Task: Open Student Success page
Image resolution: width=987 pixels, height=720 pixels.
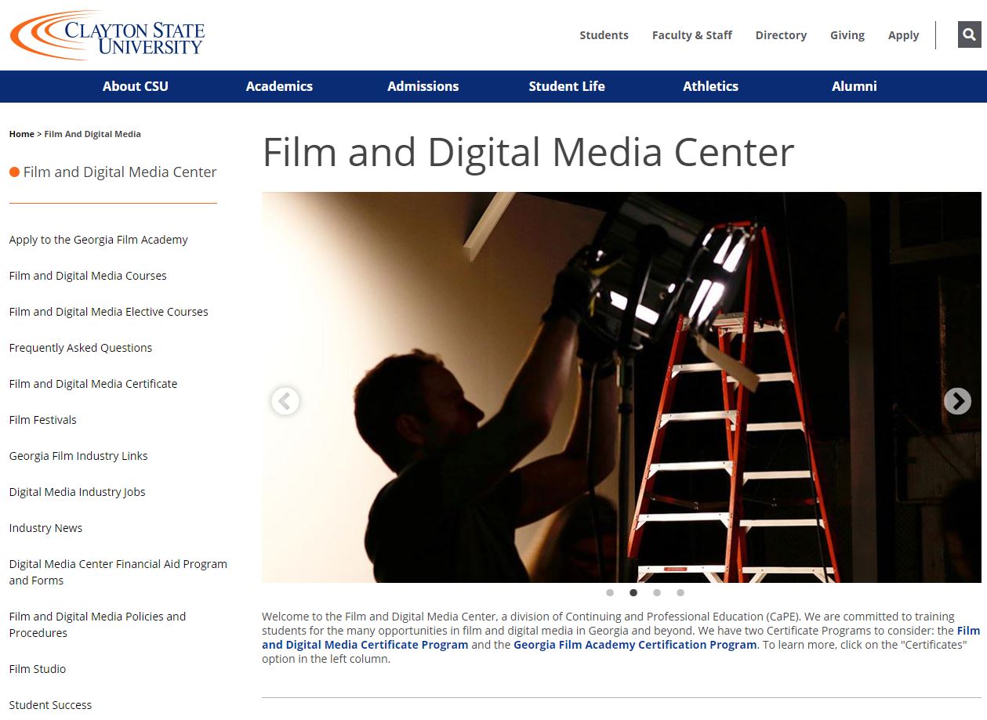Action: coord(50,705)
